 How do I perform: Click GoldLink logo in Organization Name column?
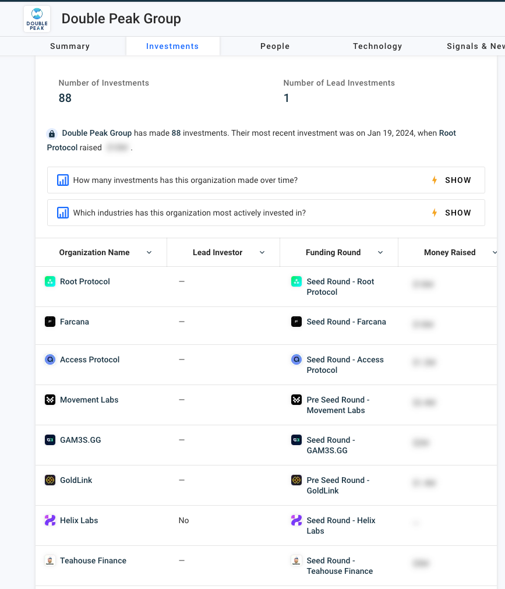tap(50, 480)
